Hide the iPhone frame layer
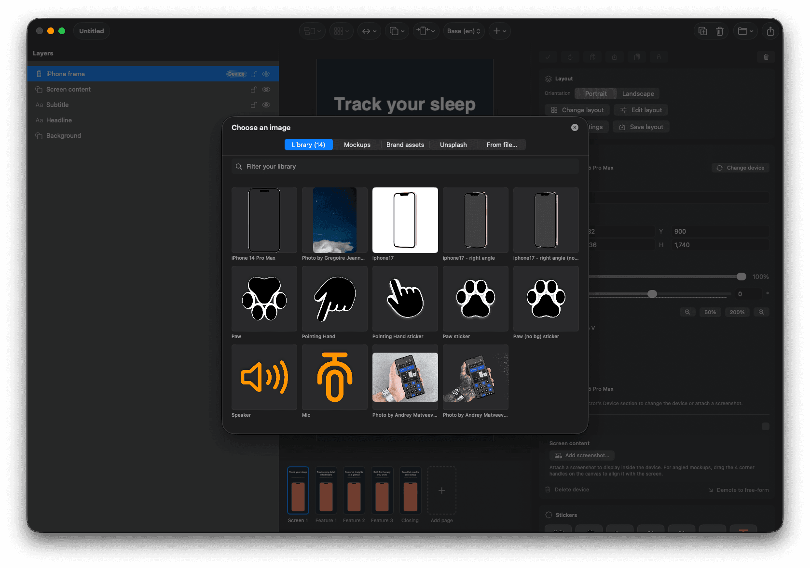The image size is (810, 568). pyautogui.click(x=266, y=74)
